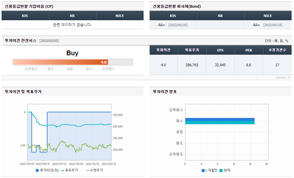Toggle 1개월전 legend item in distribution chart
The height and width of the screenshot is (178, 294).
209,171
